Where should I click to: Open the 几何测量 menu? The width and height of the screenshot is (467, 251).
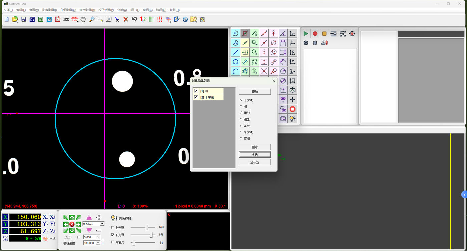click(x=68, y=10)
